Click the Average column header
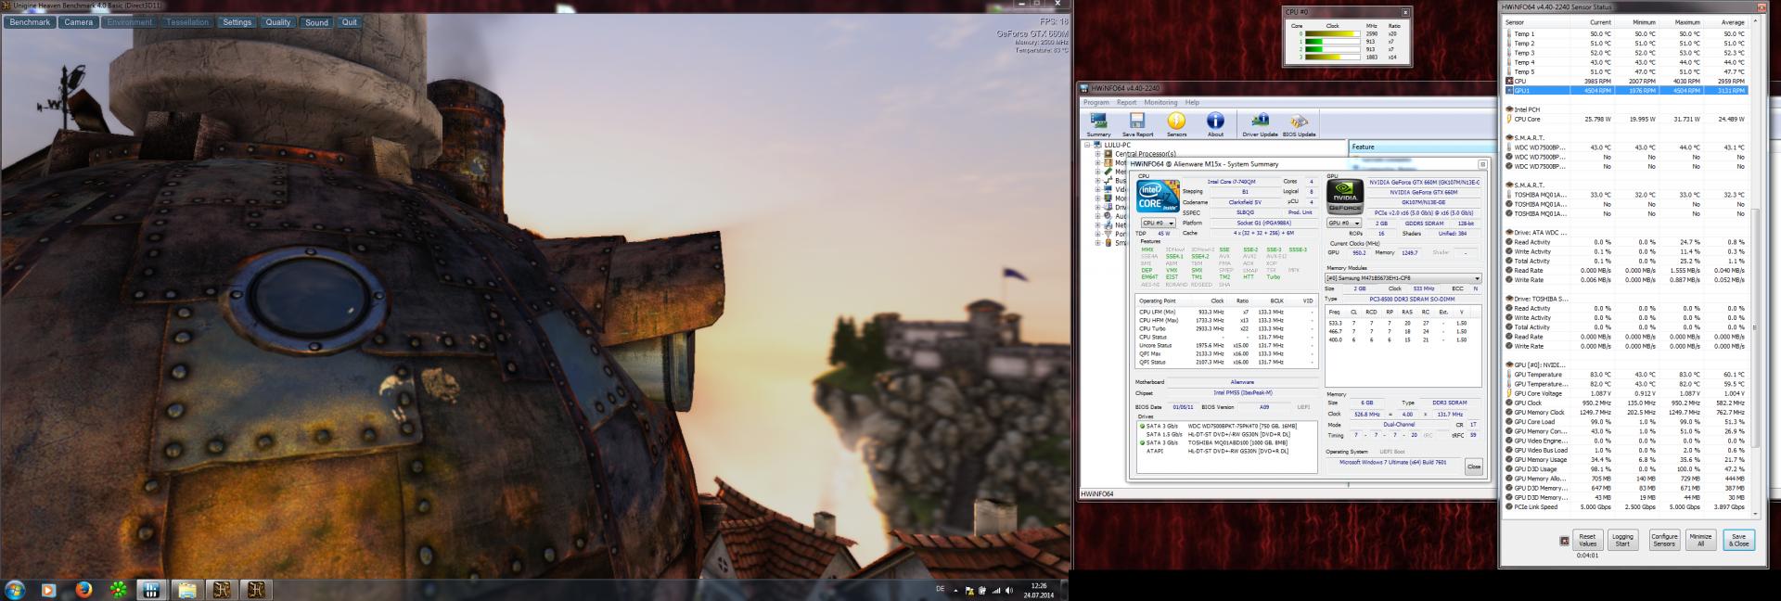1781x601 pixels. (x=1726, y=21)
